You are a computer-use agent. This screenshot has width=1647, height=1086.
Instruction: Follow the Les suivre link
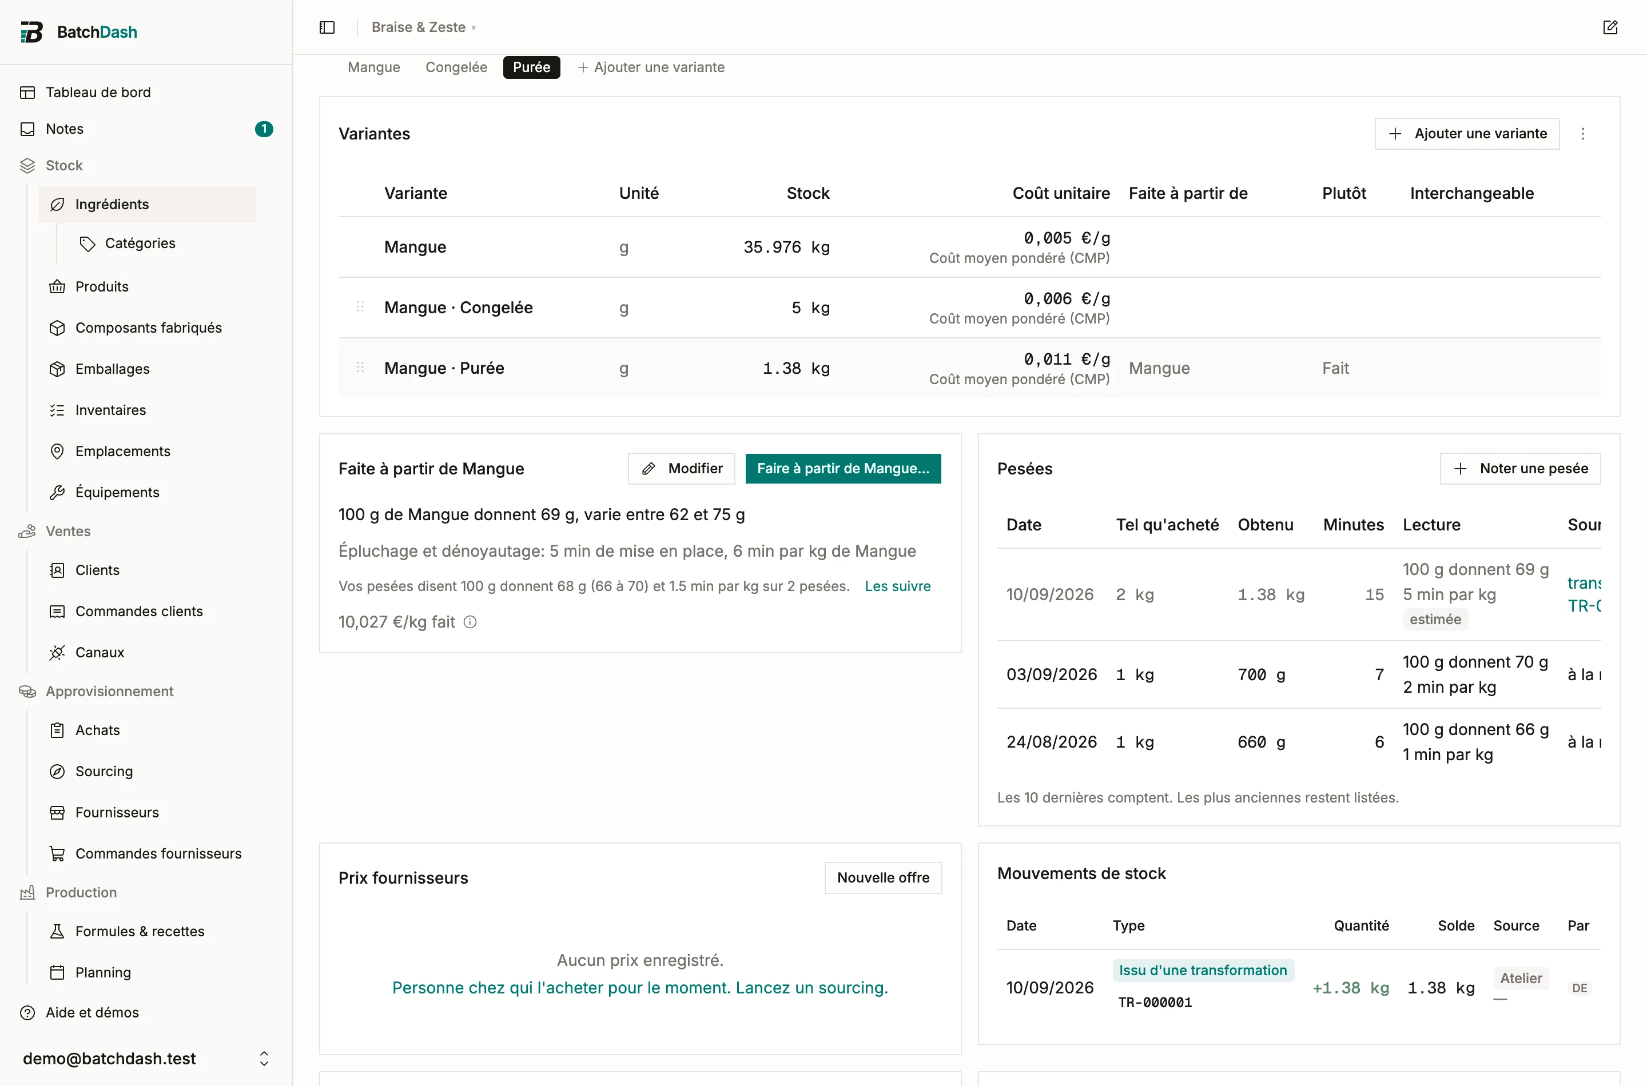897,586
